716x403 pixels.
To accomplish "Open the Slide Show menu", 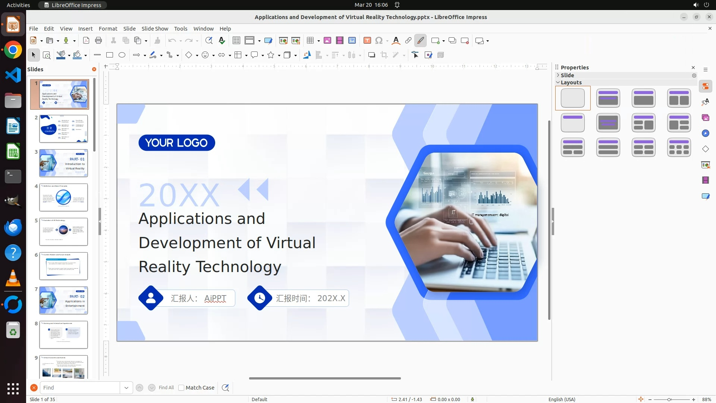I will click(155, 28).
